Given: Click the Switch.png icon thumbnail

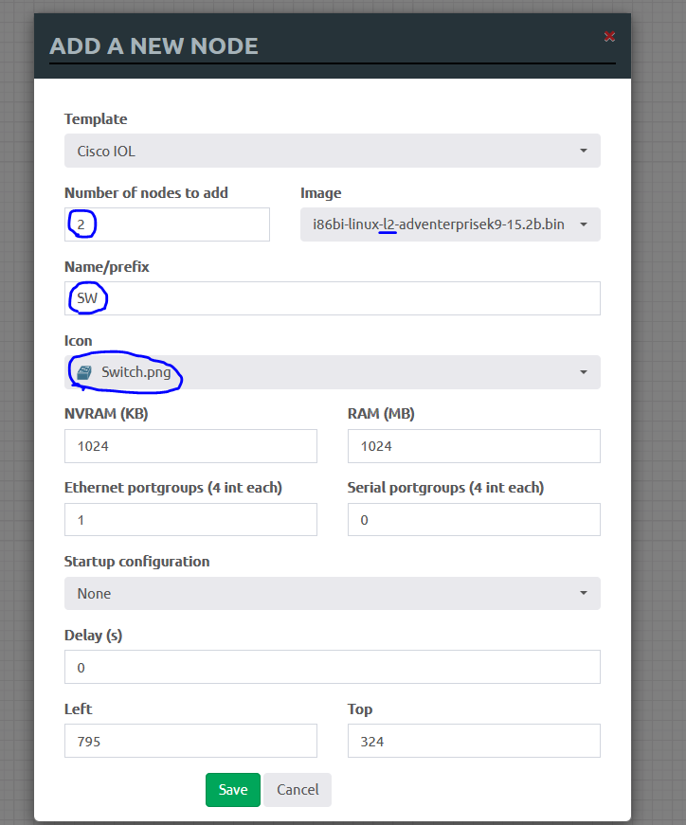Looking at the screenshot, I should click(84, 372).
